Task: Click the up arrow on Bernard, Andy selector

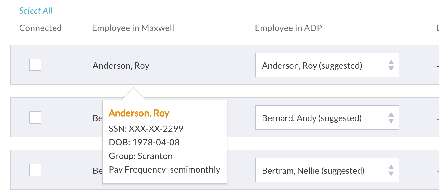Action: point(391,115)
